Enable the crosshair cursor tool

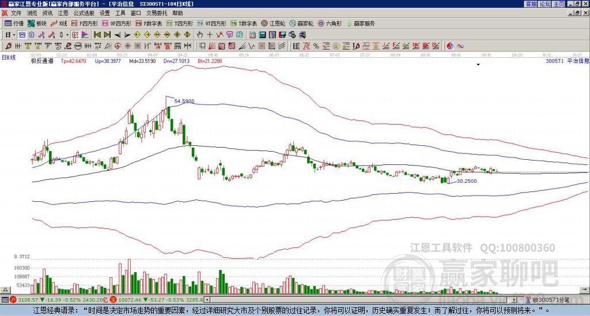[210, 35]
